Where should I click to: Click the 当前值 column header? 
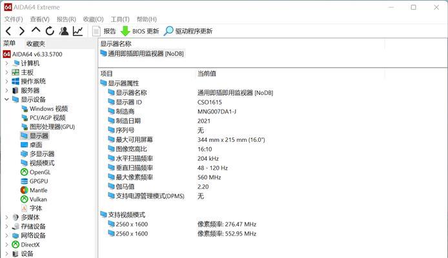click(207, 74)
